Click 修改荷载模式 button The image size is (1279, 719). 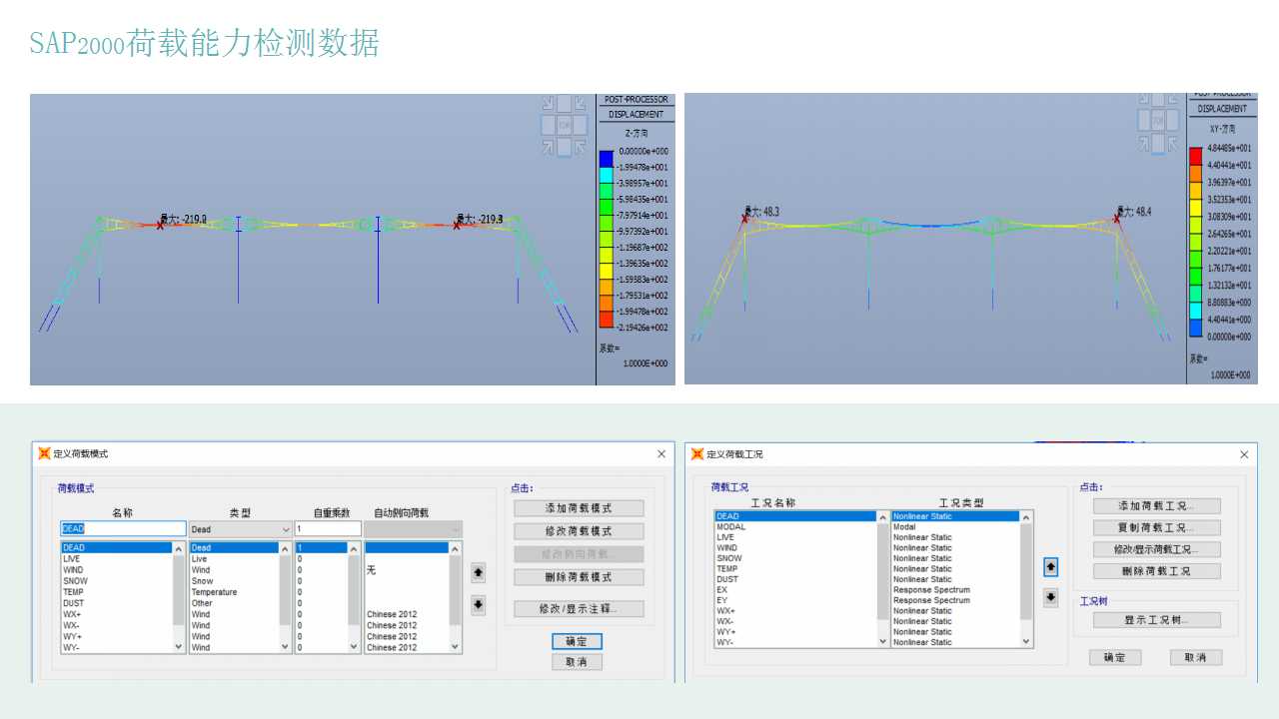[x=579, y=531]
